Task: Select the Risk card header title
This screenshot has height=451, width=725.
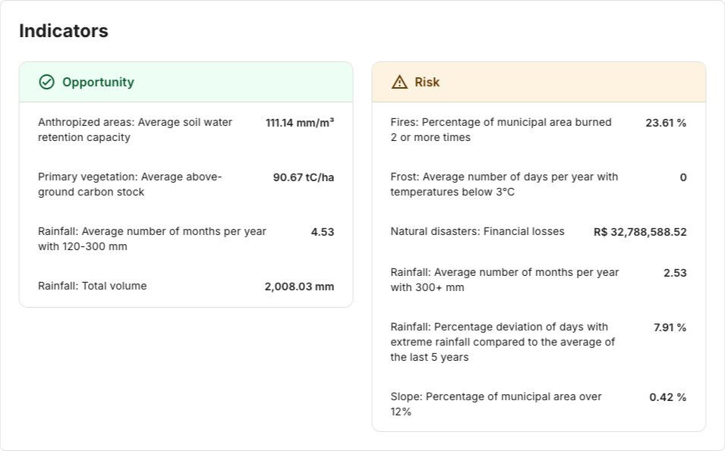Action: click(x=427, y=82)
